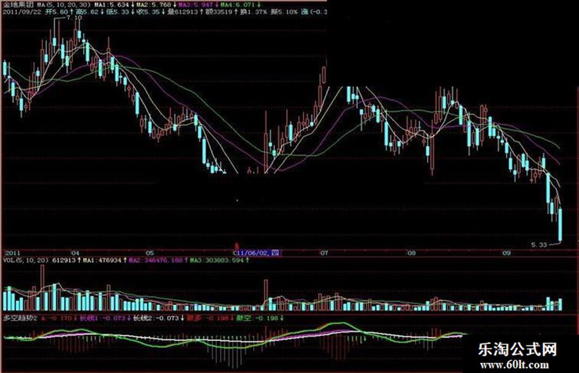Screen dimensions: 579x373
Task: Select the 09 month marker on time axis
Action: pyautogui.click(x=507, y=253)
